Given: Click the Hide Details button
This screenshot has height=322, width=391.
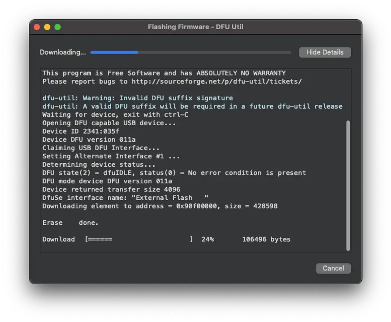Looking at the screenshot, I should [325, 52].
